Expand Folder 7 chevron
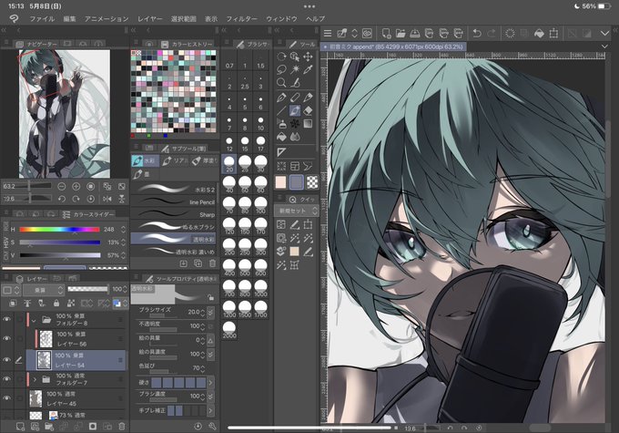619x433 pixels. pos(35,379)
